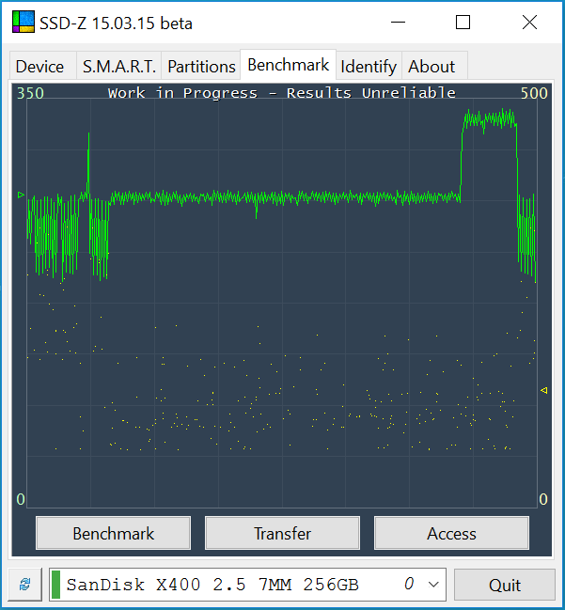
Task: Click the Benchmark tab
Action: tap(288, 65)
